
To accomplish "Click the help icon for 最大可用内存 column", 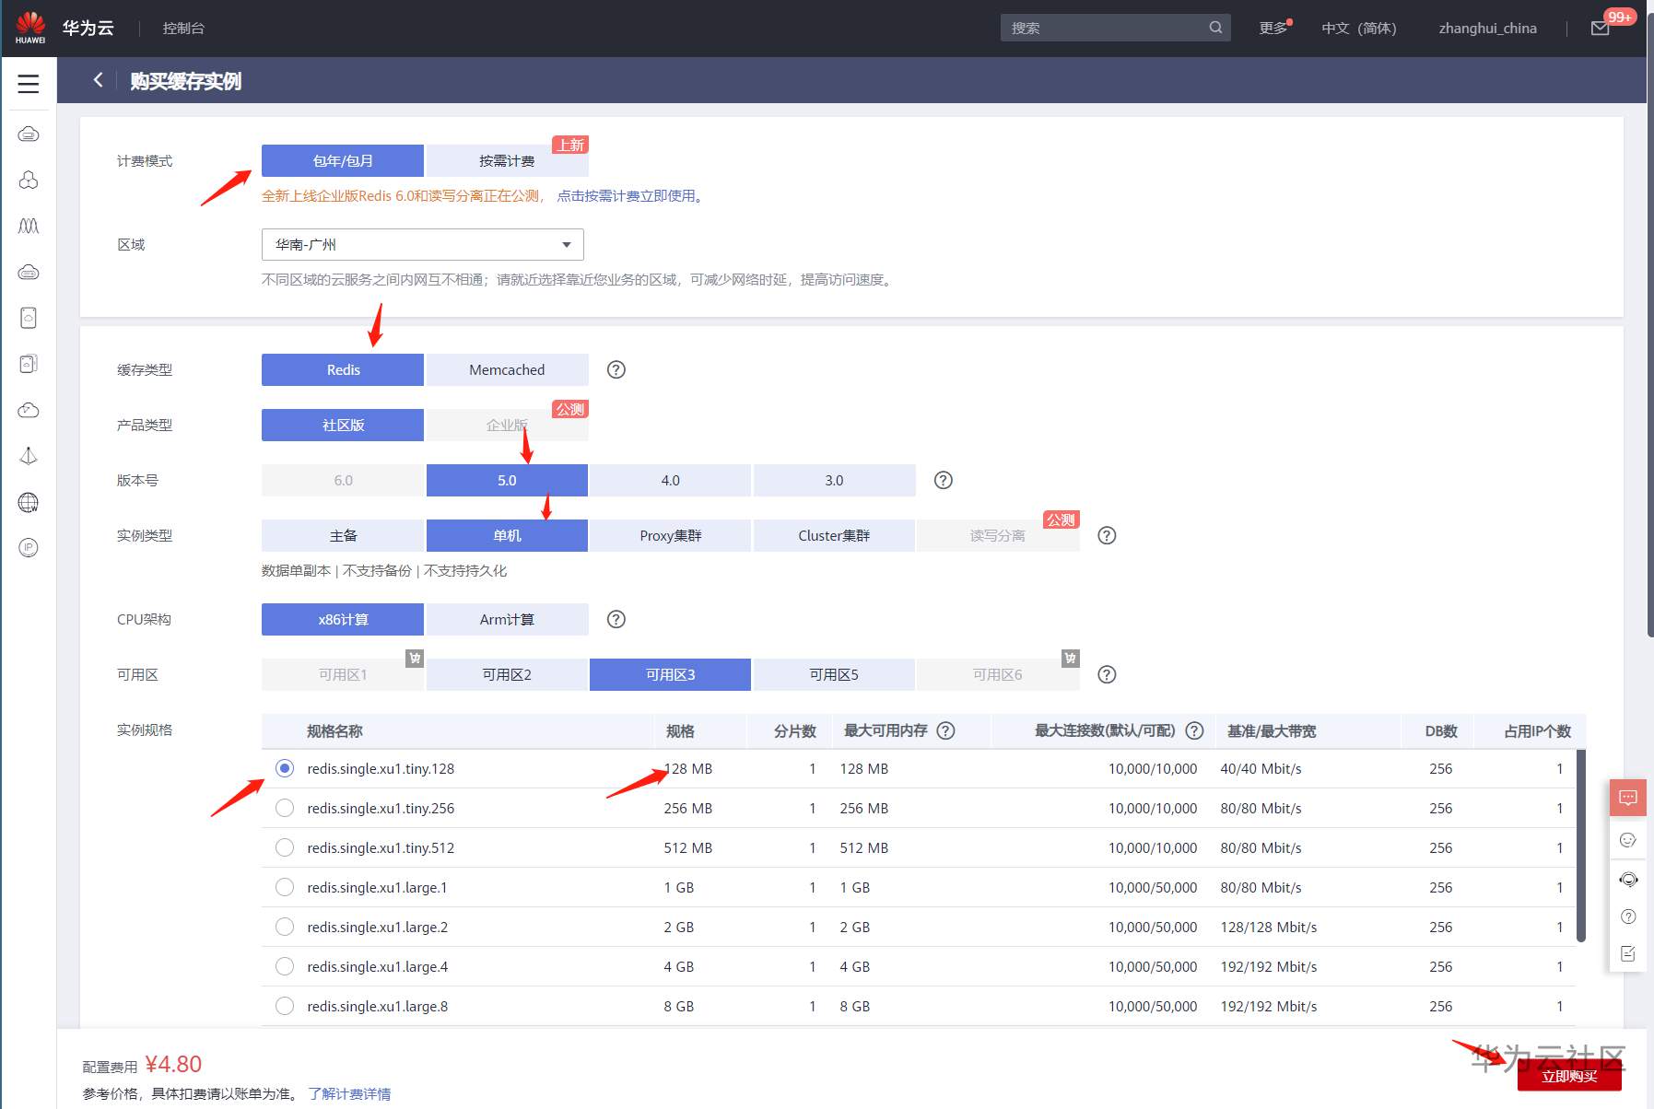I will (x=946, y=730).
